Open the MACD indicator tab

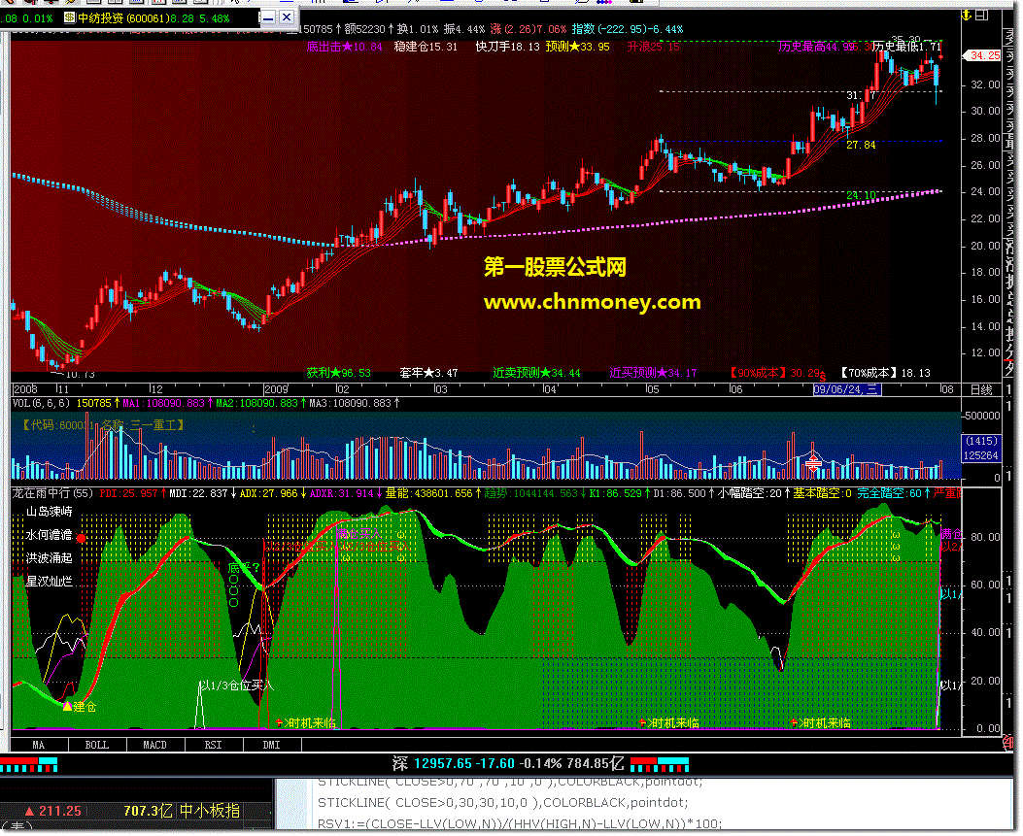tap(155, 745)
